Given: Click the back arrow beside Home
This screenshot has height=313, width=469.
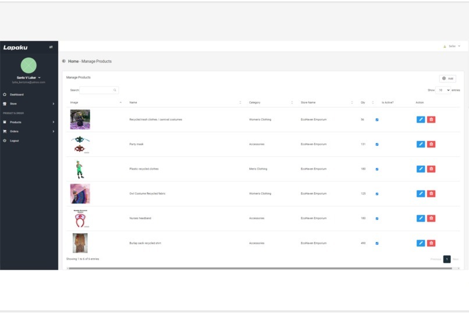Looking at the screenshot, I should pos(63,61).
